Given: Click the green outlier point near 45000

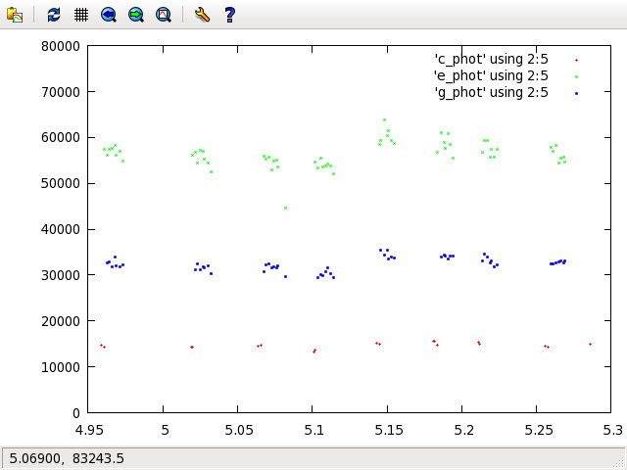Looking at the screenshot, I should (x=285, y=209).
